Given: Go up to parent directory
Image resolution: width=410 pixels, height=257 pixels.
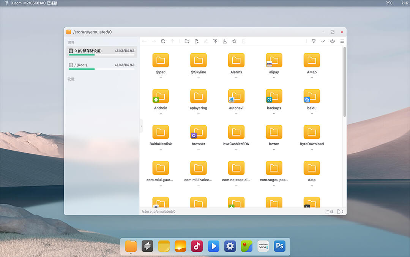Looking at the screenshot, I should coord(173,41).
